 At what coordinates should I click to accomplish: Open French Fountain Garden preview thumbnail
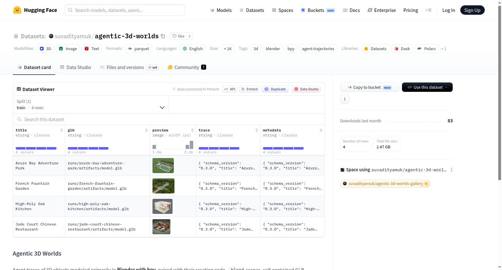(163, 186)
